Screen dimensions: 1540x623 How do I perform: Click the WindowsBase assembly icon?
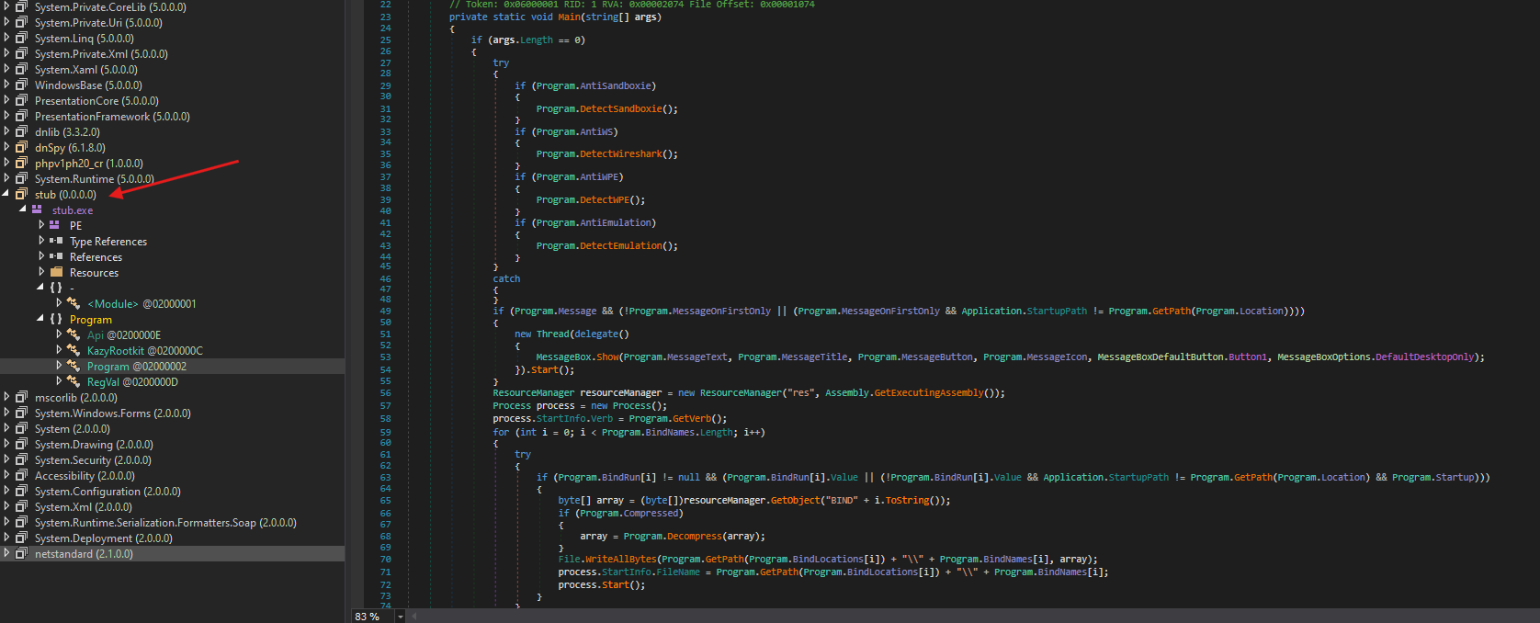click(x=21, y=85)
